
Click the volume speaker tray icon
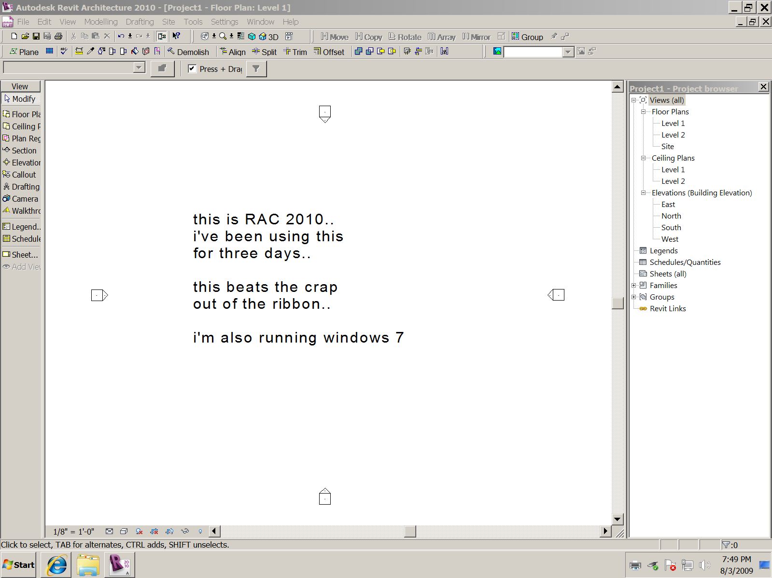[x=704, y=565]
